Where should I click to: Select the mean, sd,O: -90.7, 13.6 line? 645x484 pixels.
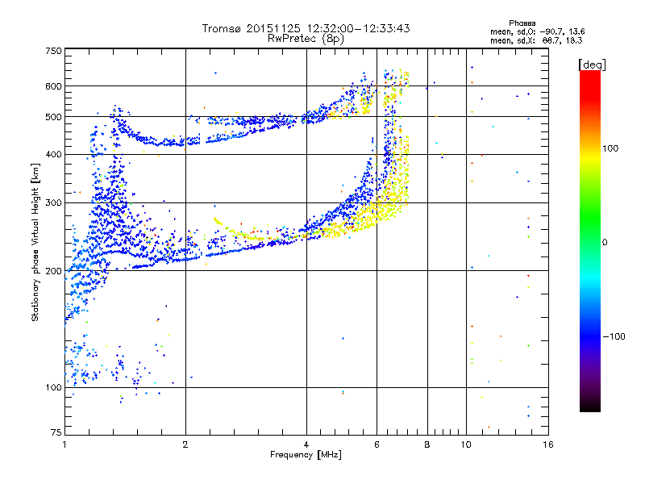tap(537, 31)
